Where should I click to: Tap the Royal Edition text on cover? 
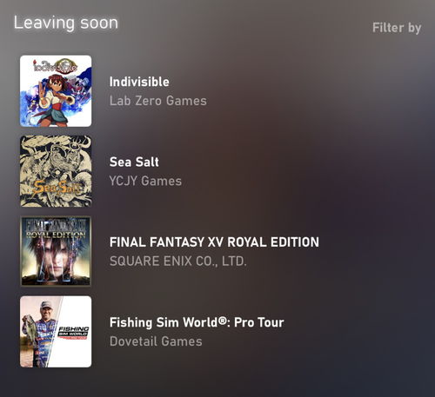point(56,235)
